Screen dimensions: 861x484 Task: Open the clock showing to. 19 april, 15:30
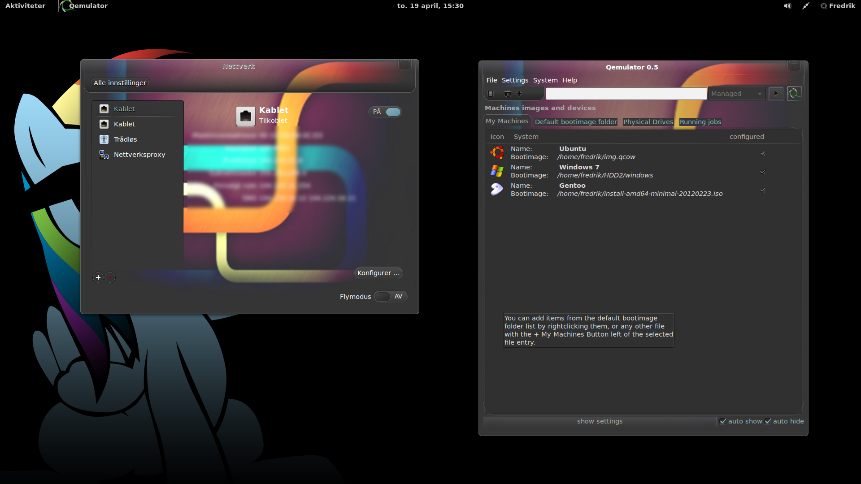(x=430, y=6)
